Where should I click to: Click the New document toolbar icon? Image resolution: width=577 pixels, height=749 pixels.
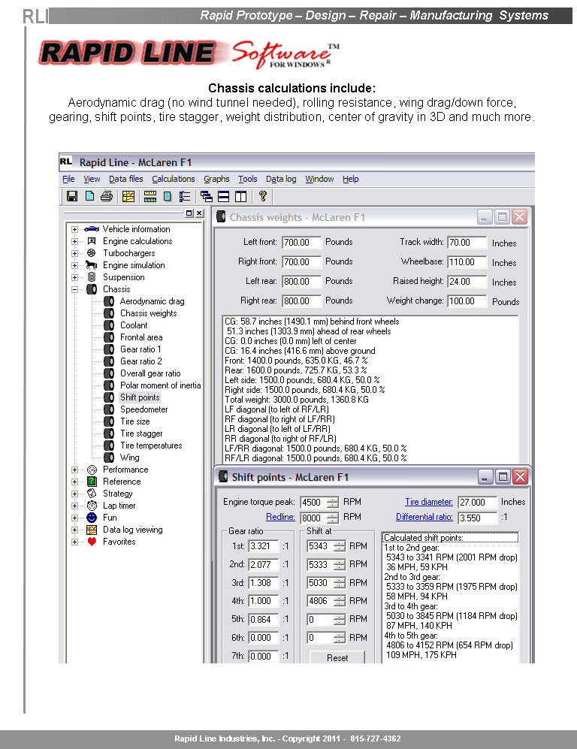coord(89,196)
